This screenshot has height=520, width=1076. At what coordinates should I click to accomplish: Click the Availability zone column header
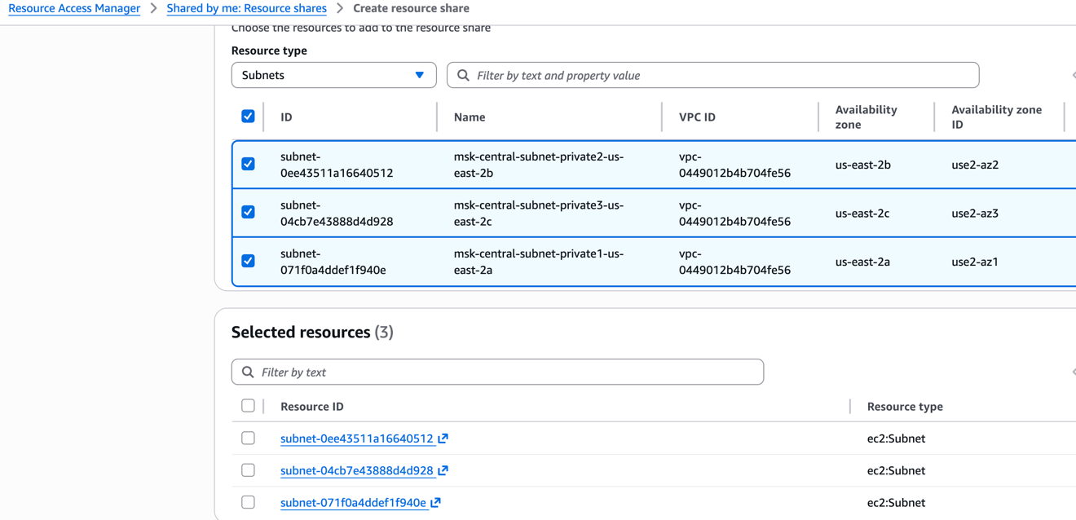click(866, 117)
